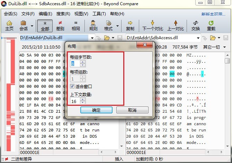
Task: Click right pane horizontal scroll left arrow
Action: [208, 152]
